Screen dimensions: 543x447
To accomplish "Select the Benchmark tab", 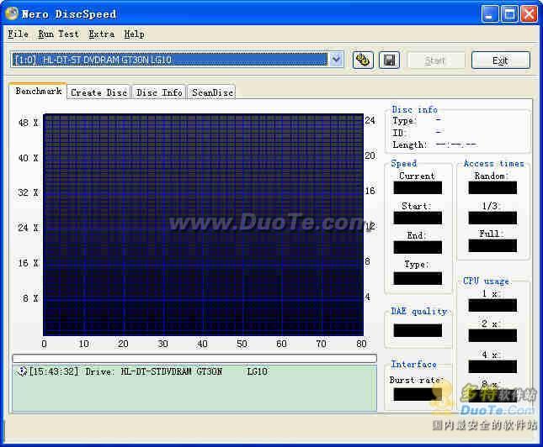I will pyautogui.click(x=38, y=91).
